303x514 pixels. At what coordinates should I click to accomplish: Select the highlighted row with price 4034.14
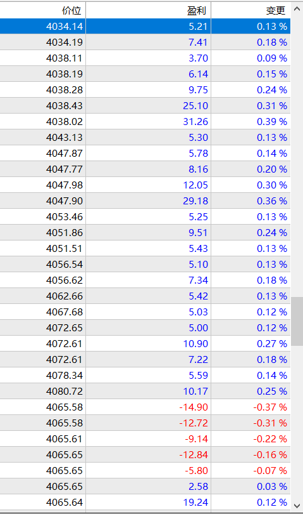[145, 26]
